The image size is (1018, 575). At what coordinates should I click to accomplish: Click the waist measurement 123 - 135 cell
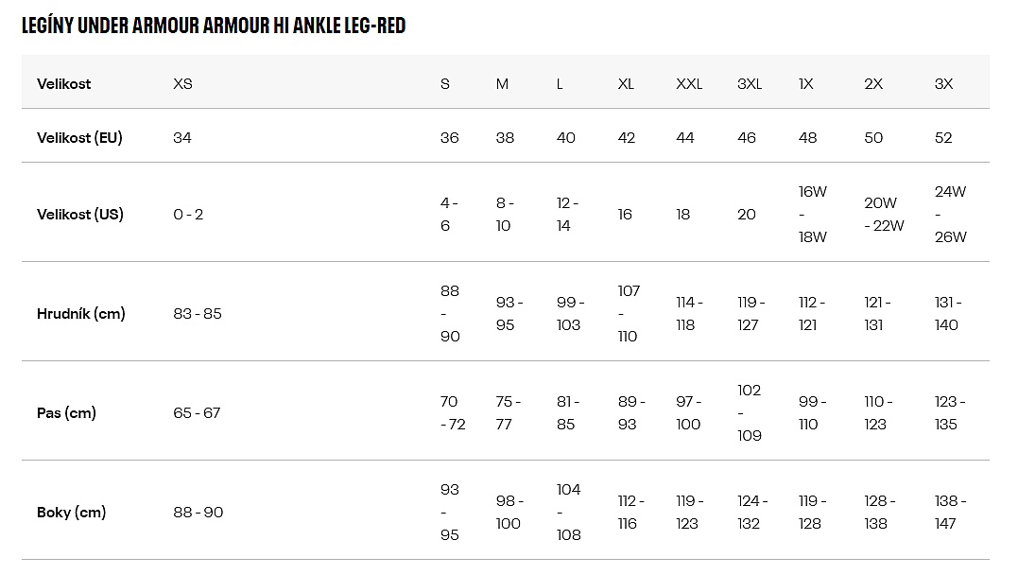click(x=949, y=413)
